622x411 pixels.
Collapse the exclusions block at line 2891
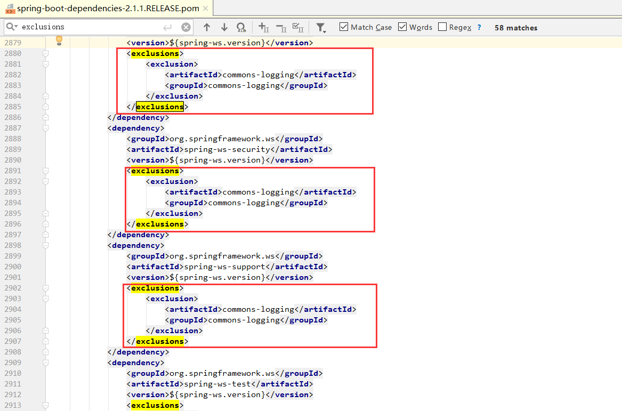tap(46, 171)
